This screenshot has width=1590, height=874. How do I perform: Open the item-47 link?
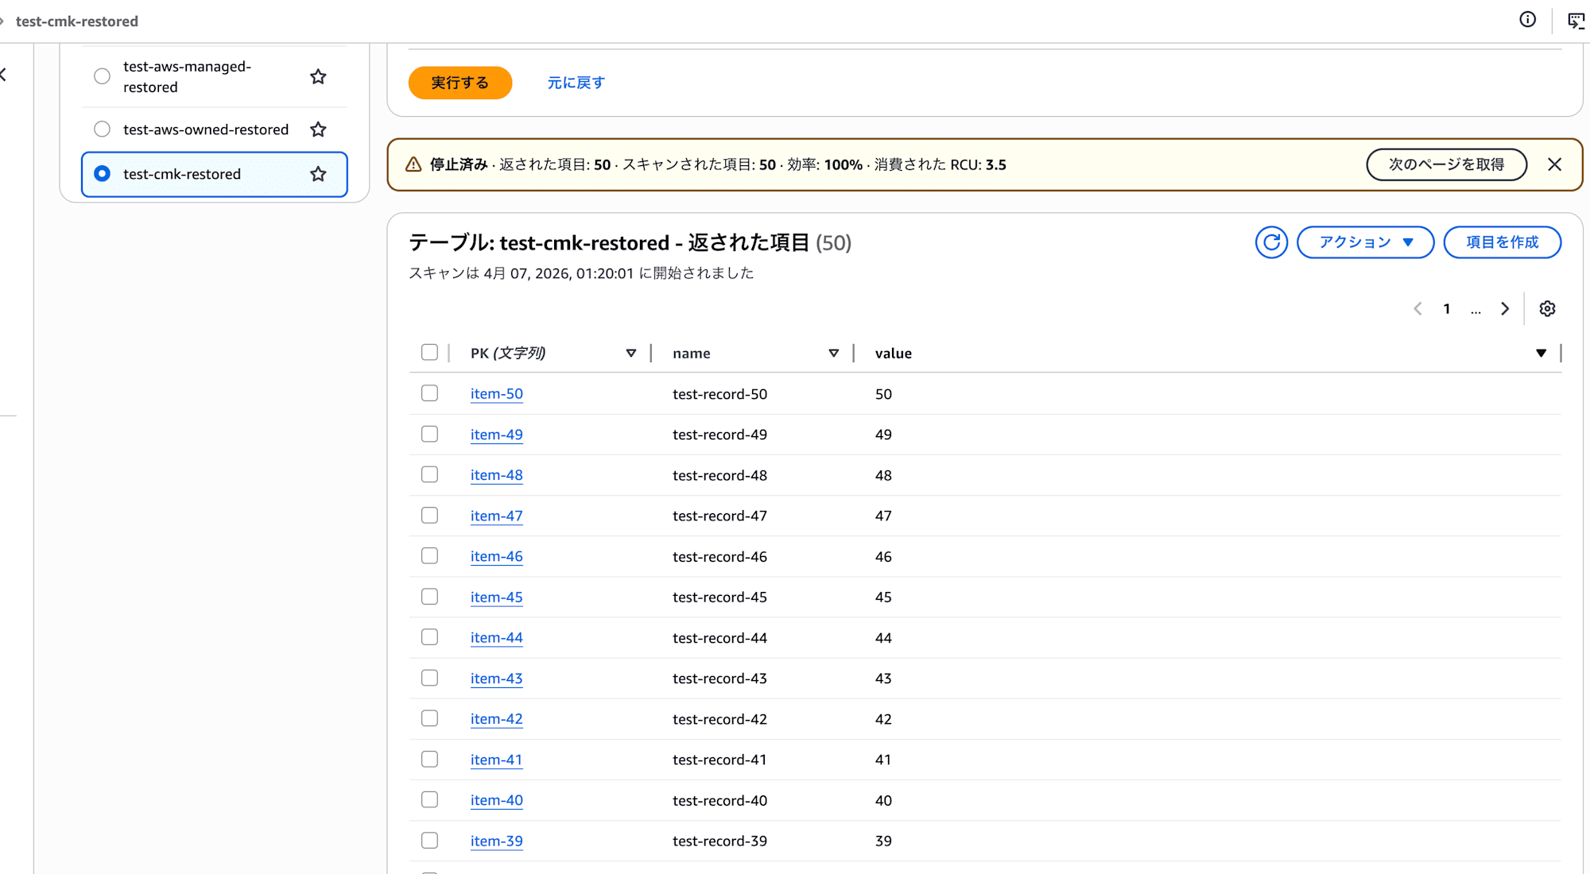pos(496,516)
